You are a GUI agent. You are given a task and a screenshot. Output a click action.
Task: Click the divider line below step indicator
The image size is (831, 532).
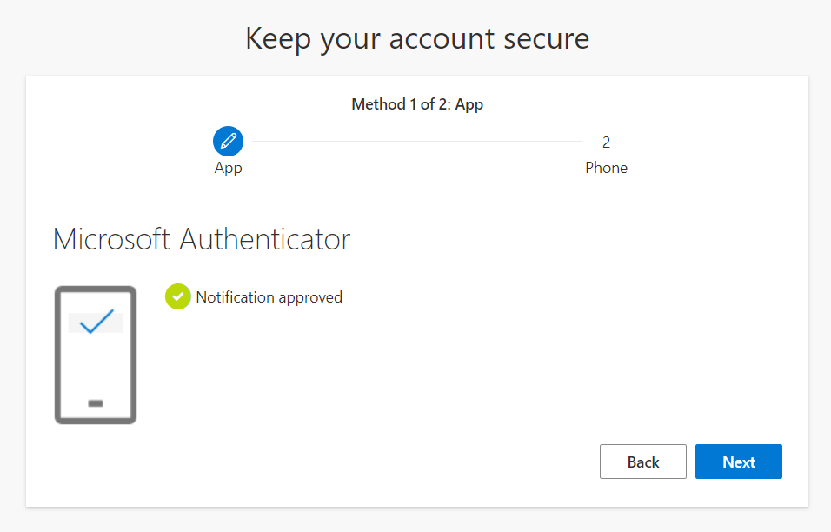417,190
